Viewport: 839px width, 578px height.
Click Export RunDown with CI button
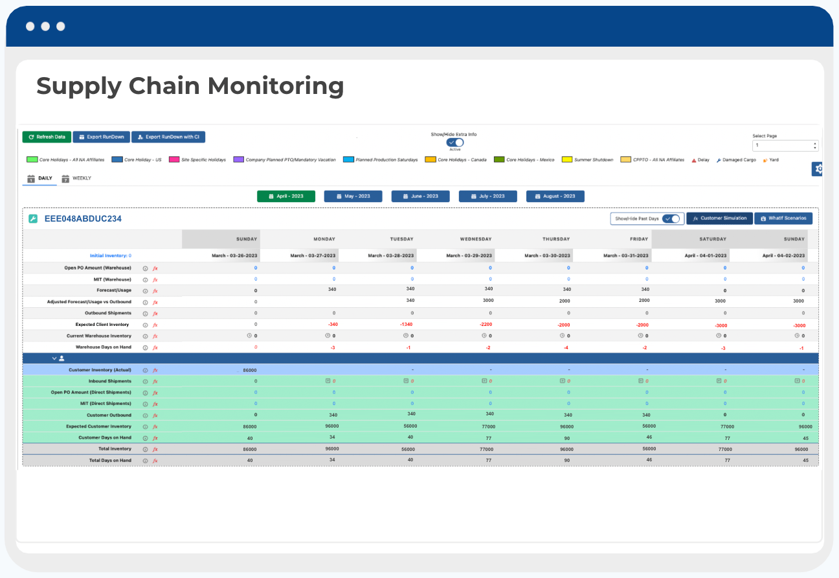[168, 137]
